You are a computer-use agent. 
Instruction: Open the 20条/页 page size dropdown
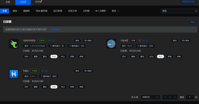pyautogui.click(x=150, y=97)
